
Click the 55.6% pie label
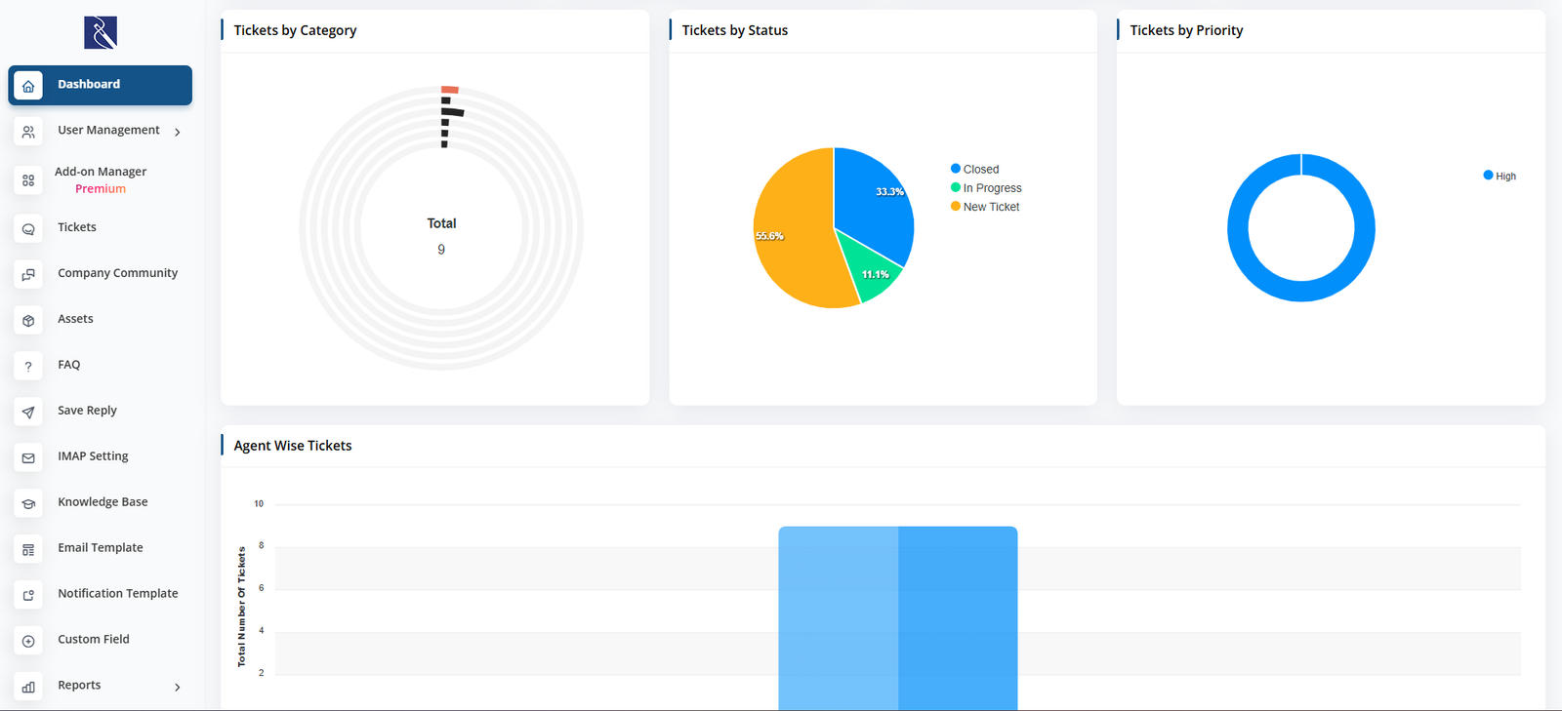point(769,236)
